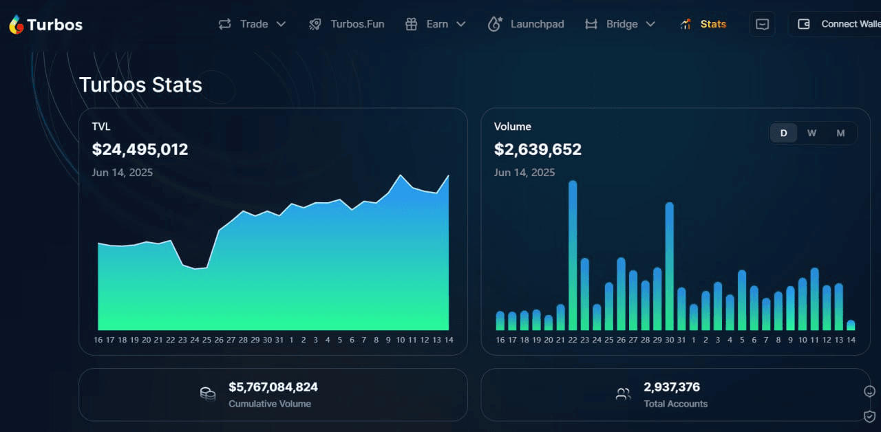
Task: Click the Trade swap arrows icon
Action: [x=224, y=24]
